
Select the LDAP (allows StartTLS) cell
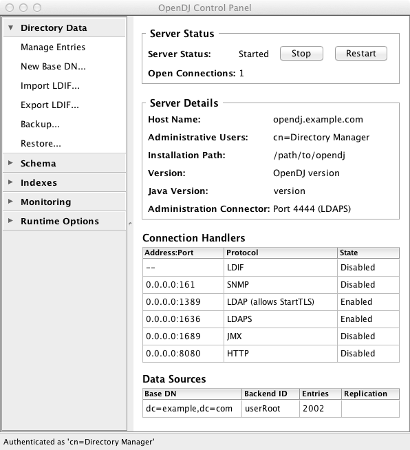[281, 302]
